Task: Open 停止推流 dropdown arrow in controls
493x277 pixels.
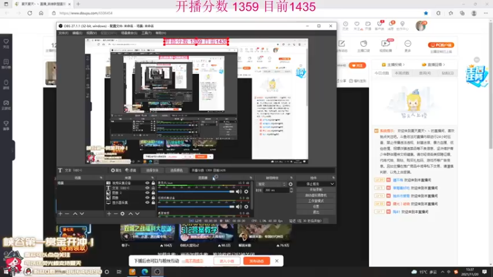Action: pos(332,184)
